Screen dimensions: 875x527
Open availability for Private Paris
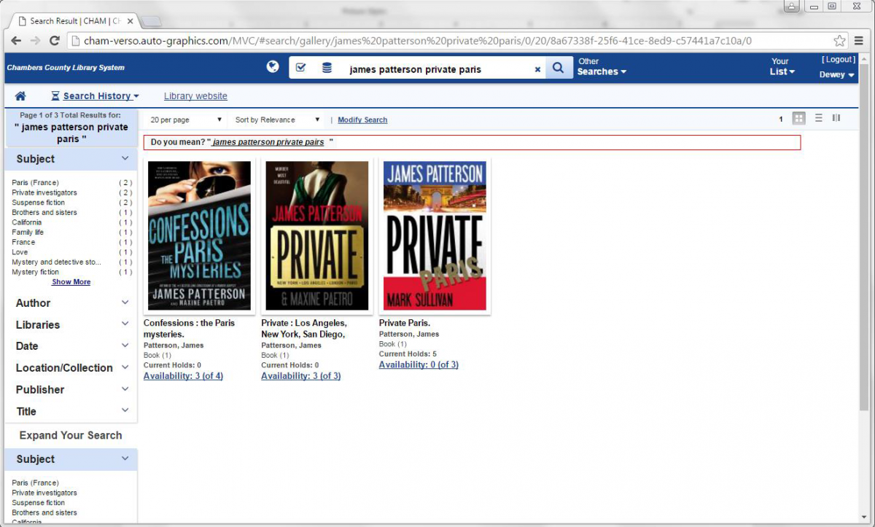point(419,364)
